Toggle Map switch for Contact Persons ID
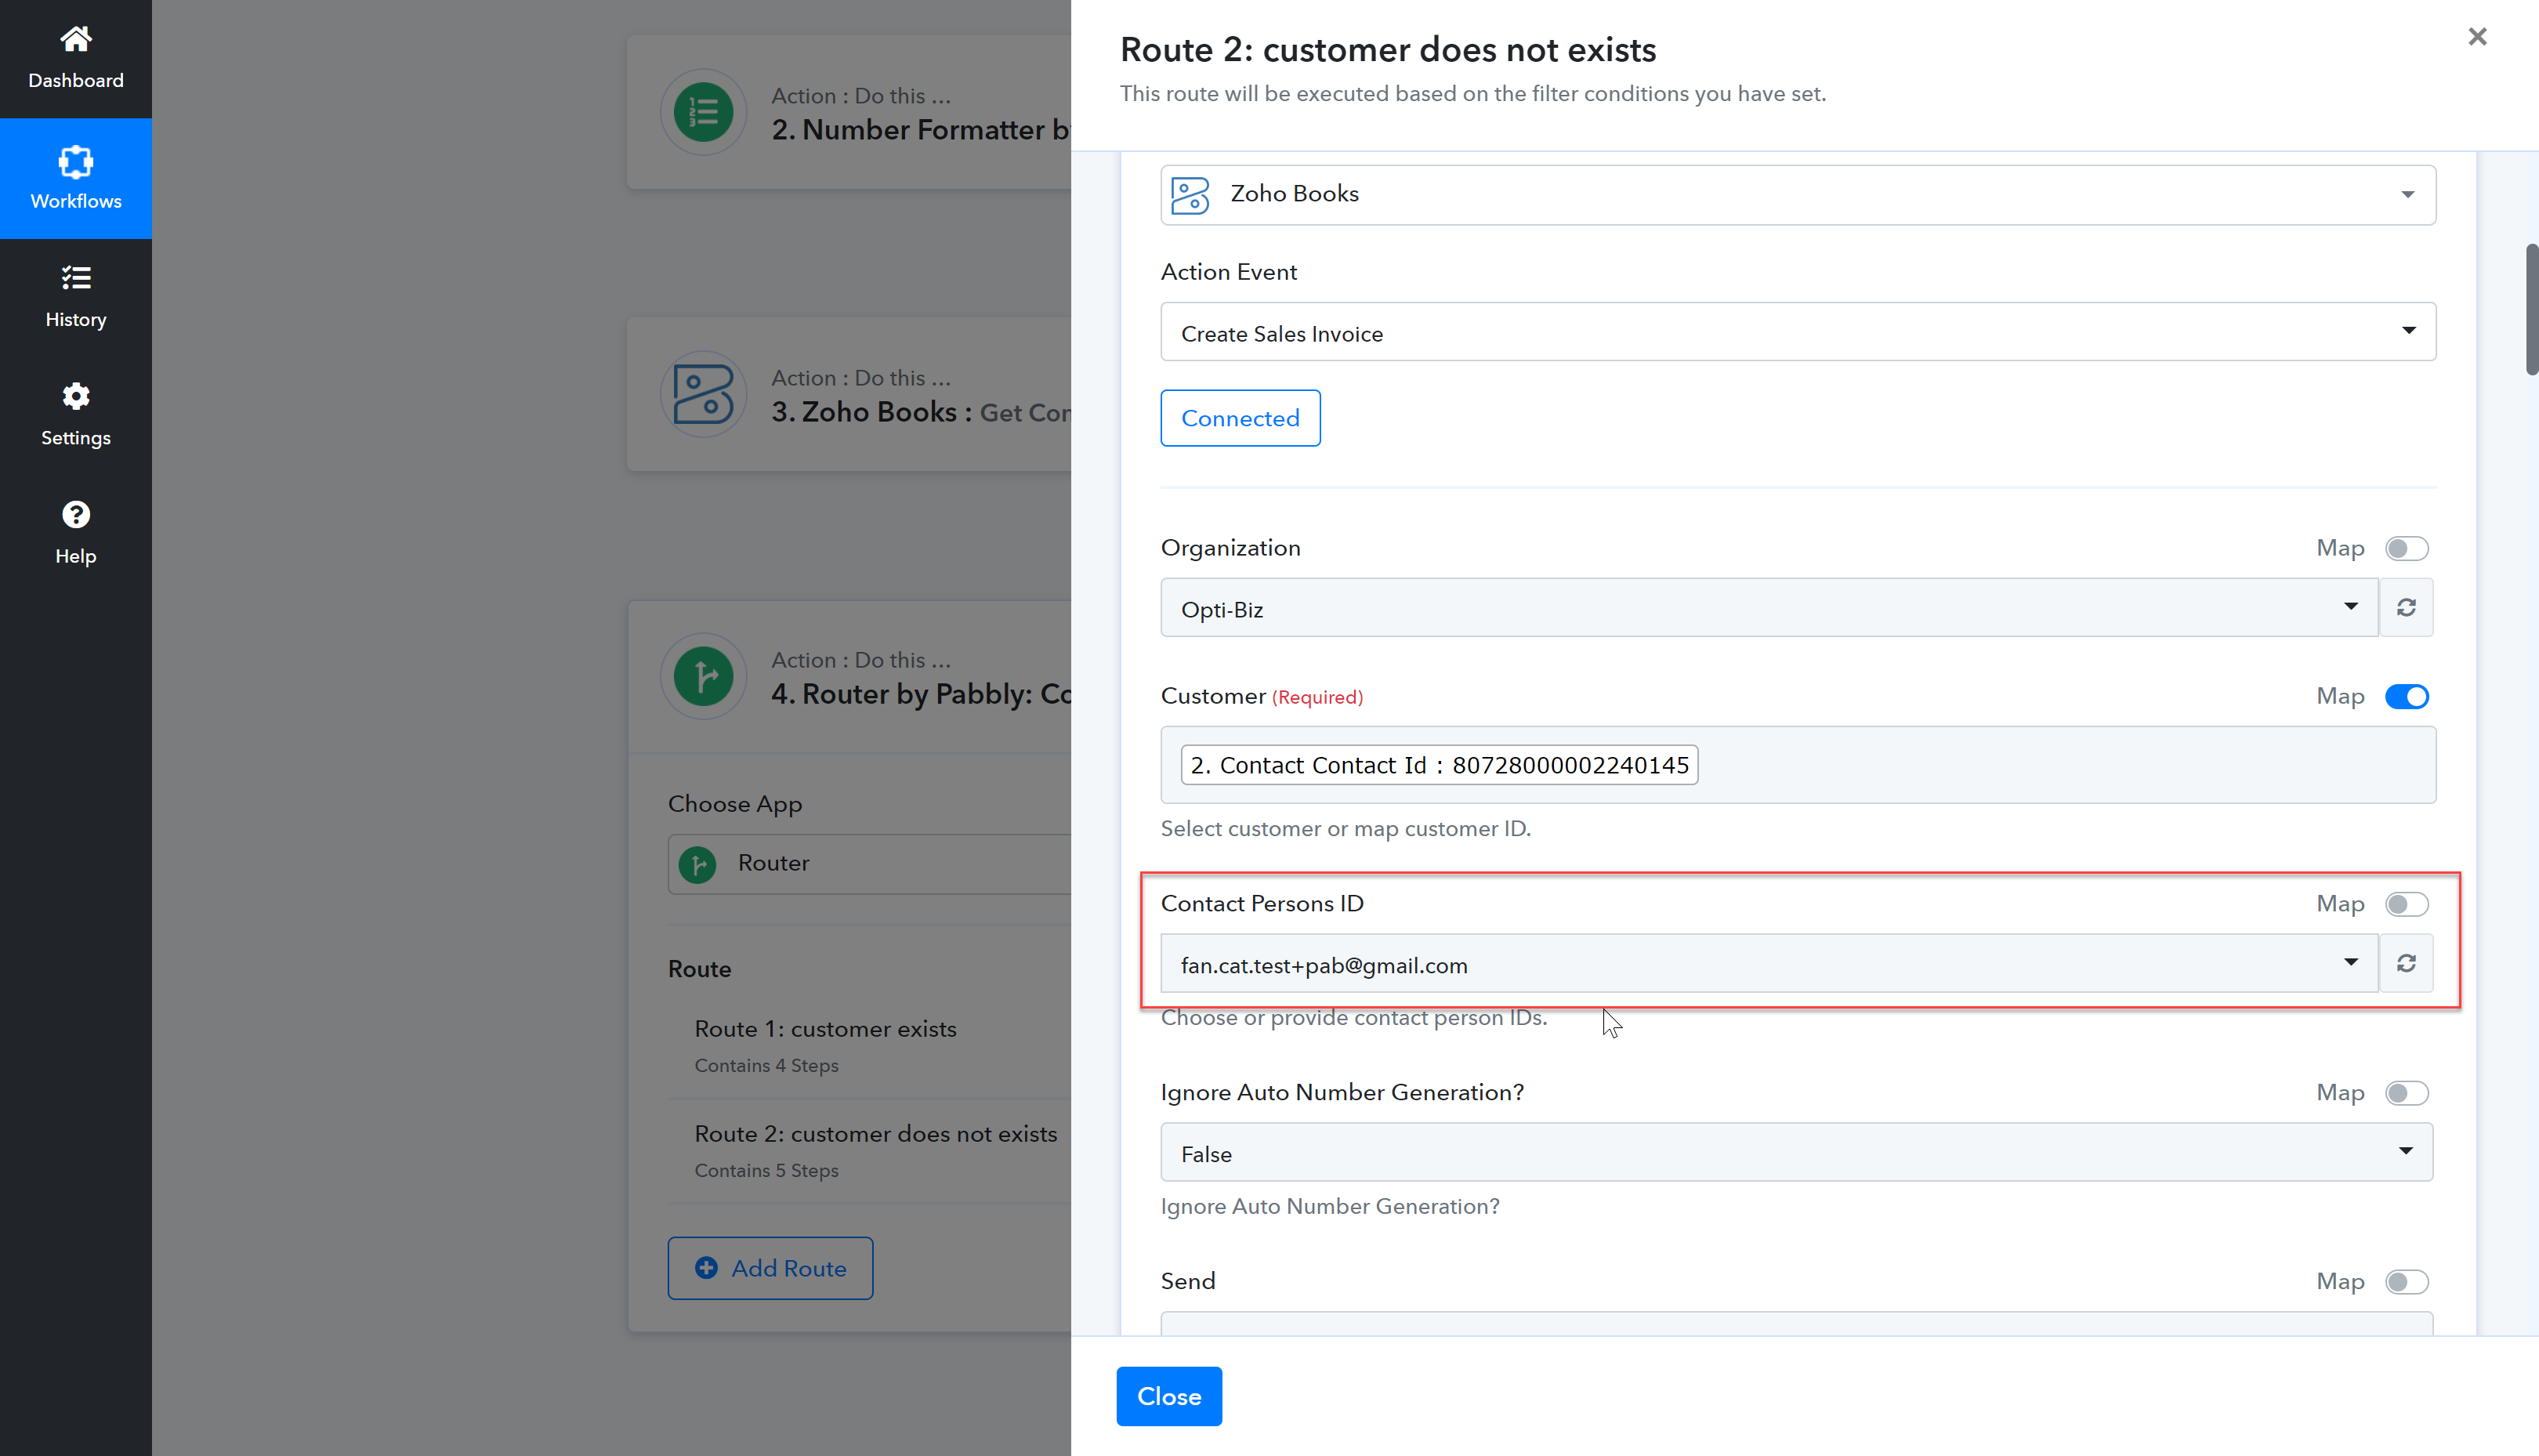Screen dimensions: 2539x1456 click(2406, 904)
